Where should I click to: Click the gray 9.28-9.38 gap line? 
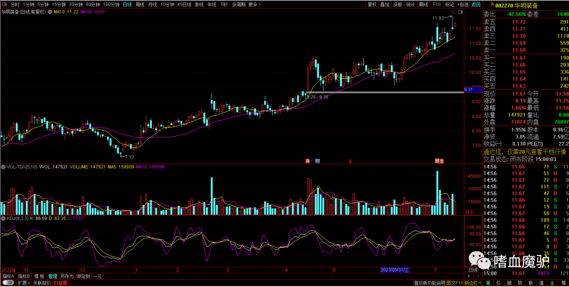385,92
